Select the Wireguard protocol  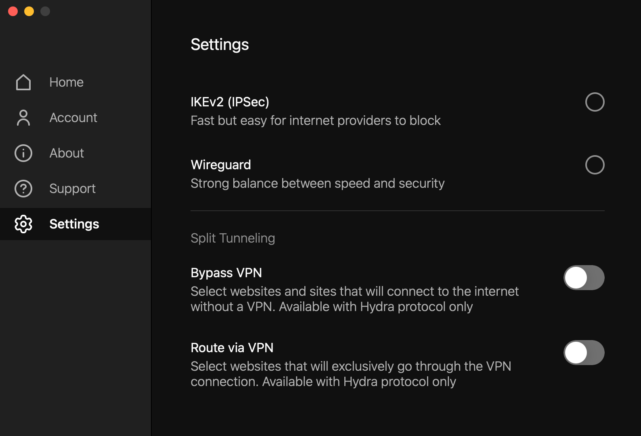[595, 165]
